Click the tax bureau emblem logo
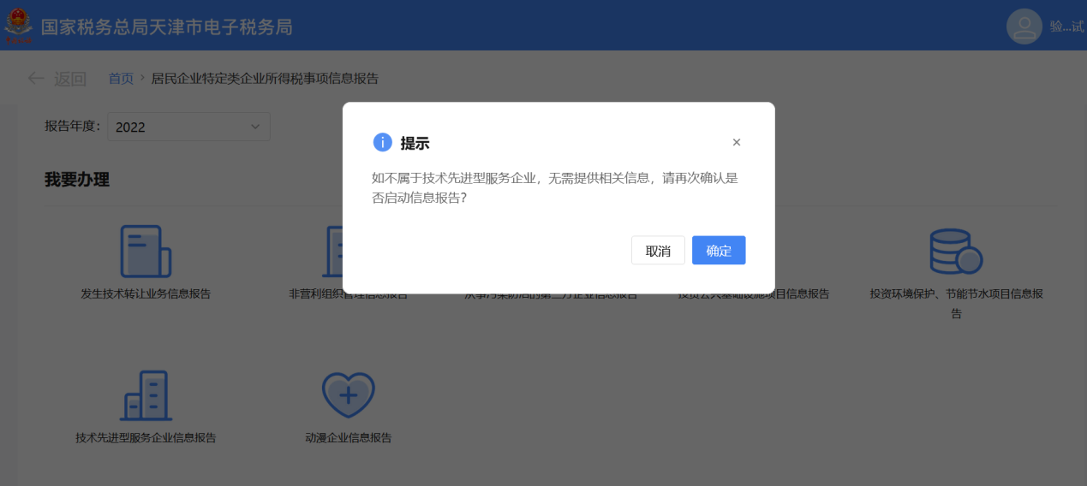The height and width of the screenshot is (486, 1087). (x=18, y=25)
